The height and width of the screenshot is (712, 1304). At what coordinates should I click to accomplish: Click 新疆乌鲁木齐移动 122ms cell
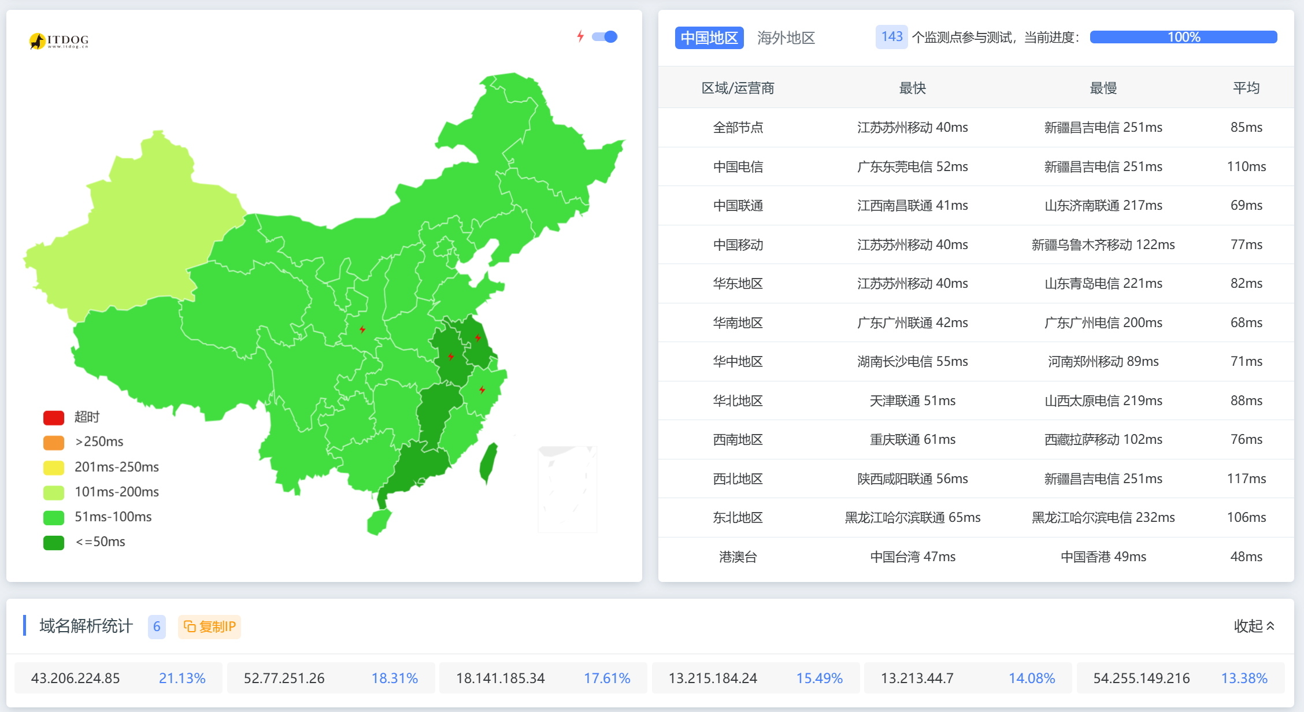pos(1103,244)
